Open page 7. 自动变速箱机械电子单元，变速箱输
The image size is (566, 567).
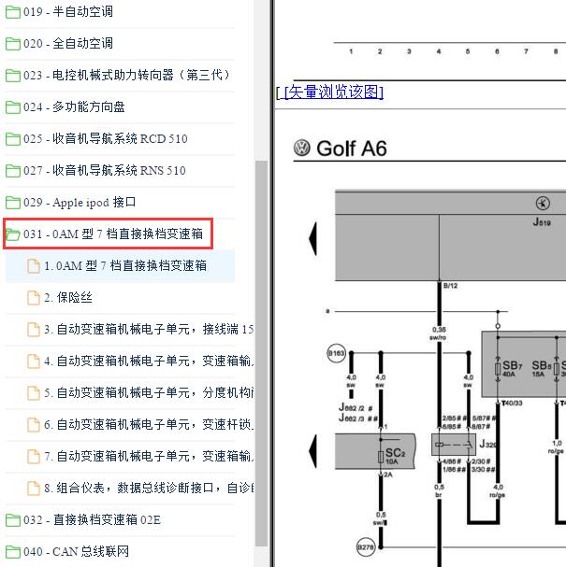point(149,457)
